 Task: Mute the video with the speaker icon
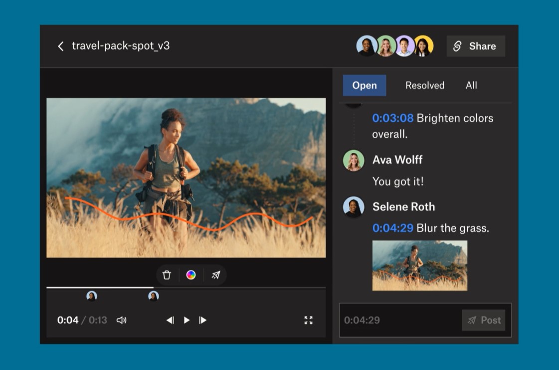click(x=121, y=321)
